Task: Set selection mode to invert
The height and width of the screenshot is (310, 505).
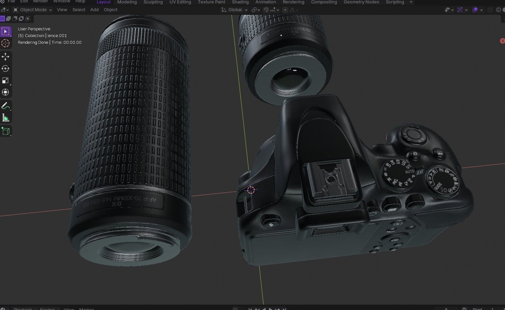Action: (22, 18)
